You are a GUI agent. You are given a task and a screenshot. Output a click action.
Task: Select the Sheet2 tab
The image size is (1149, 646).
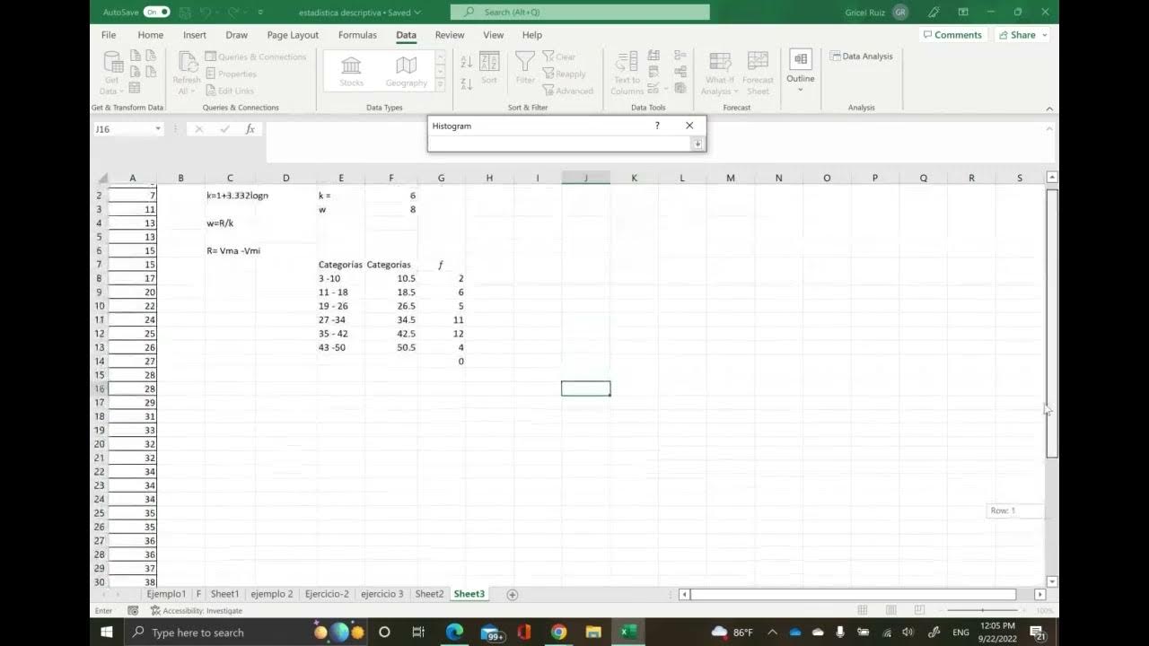click(x=429, y=594)
